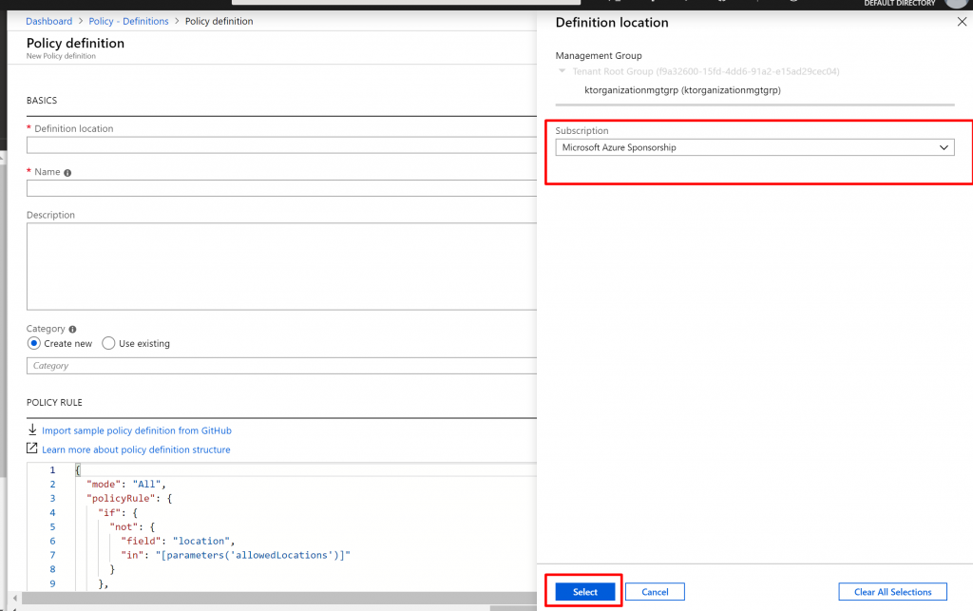Click the Name field info icon
Screen dimensions: 973x611
pos(67,173)
